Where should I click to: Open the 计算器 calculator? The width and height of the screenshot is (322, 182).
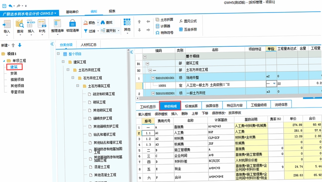point(163,26)
